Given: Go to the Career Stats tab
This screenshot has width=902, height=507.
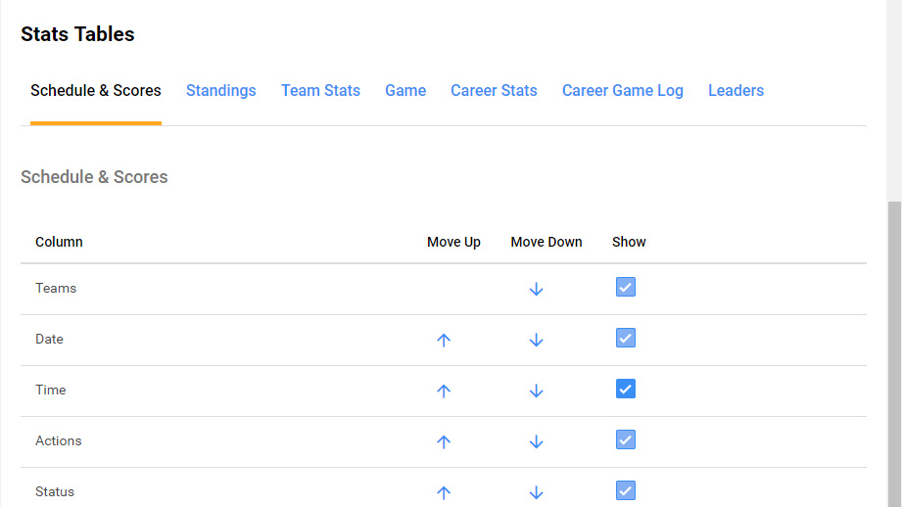Looking at the screenshot, I should point(494,91).
